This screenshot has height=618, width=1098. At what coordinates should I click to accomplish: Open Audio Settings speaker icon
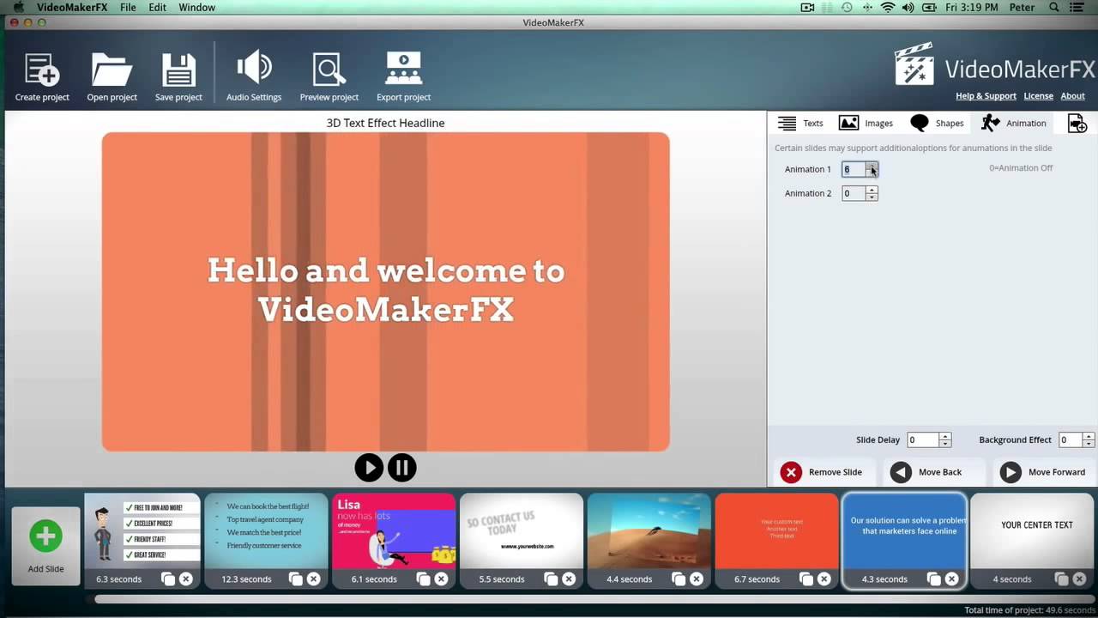pos(254,69)
